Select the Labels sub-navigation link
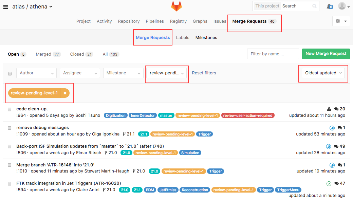This screenshot has width=353, height=199. pos(183,38)
